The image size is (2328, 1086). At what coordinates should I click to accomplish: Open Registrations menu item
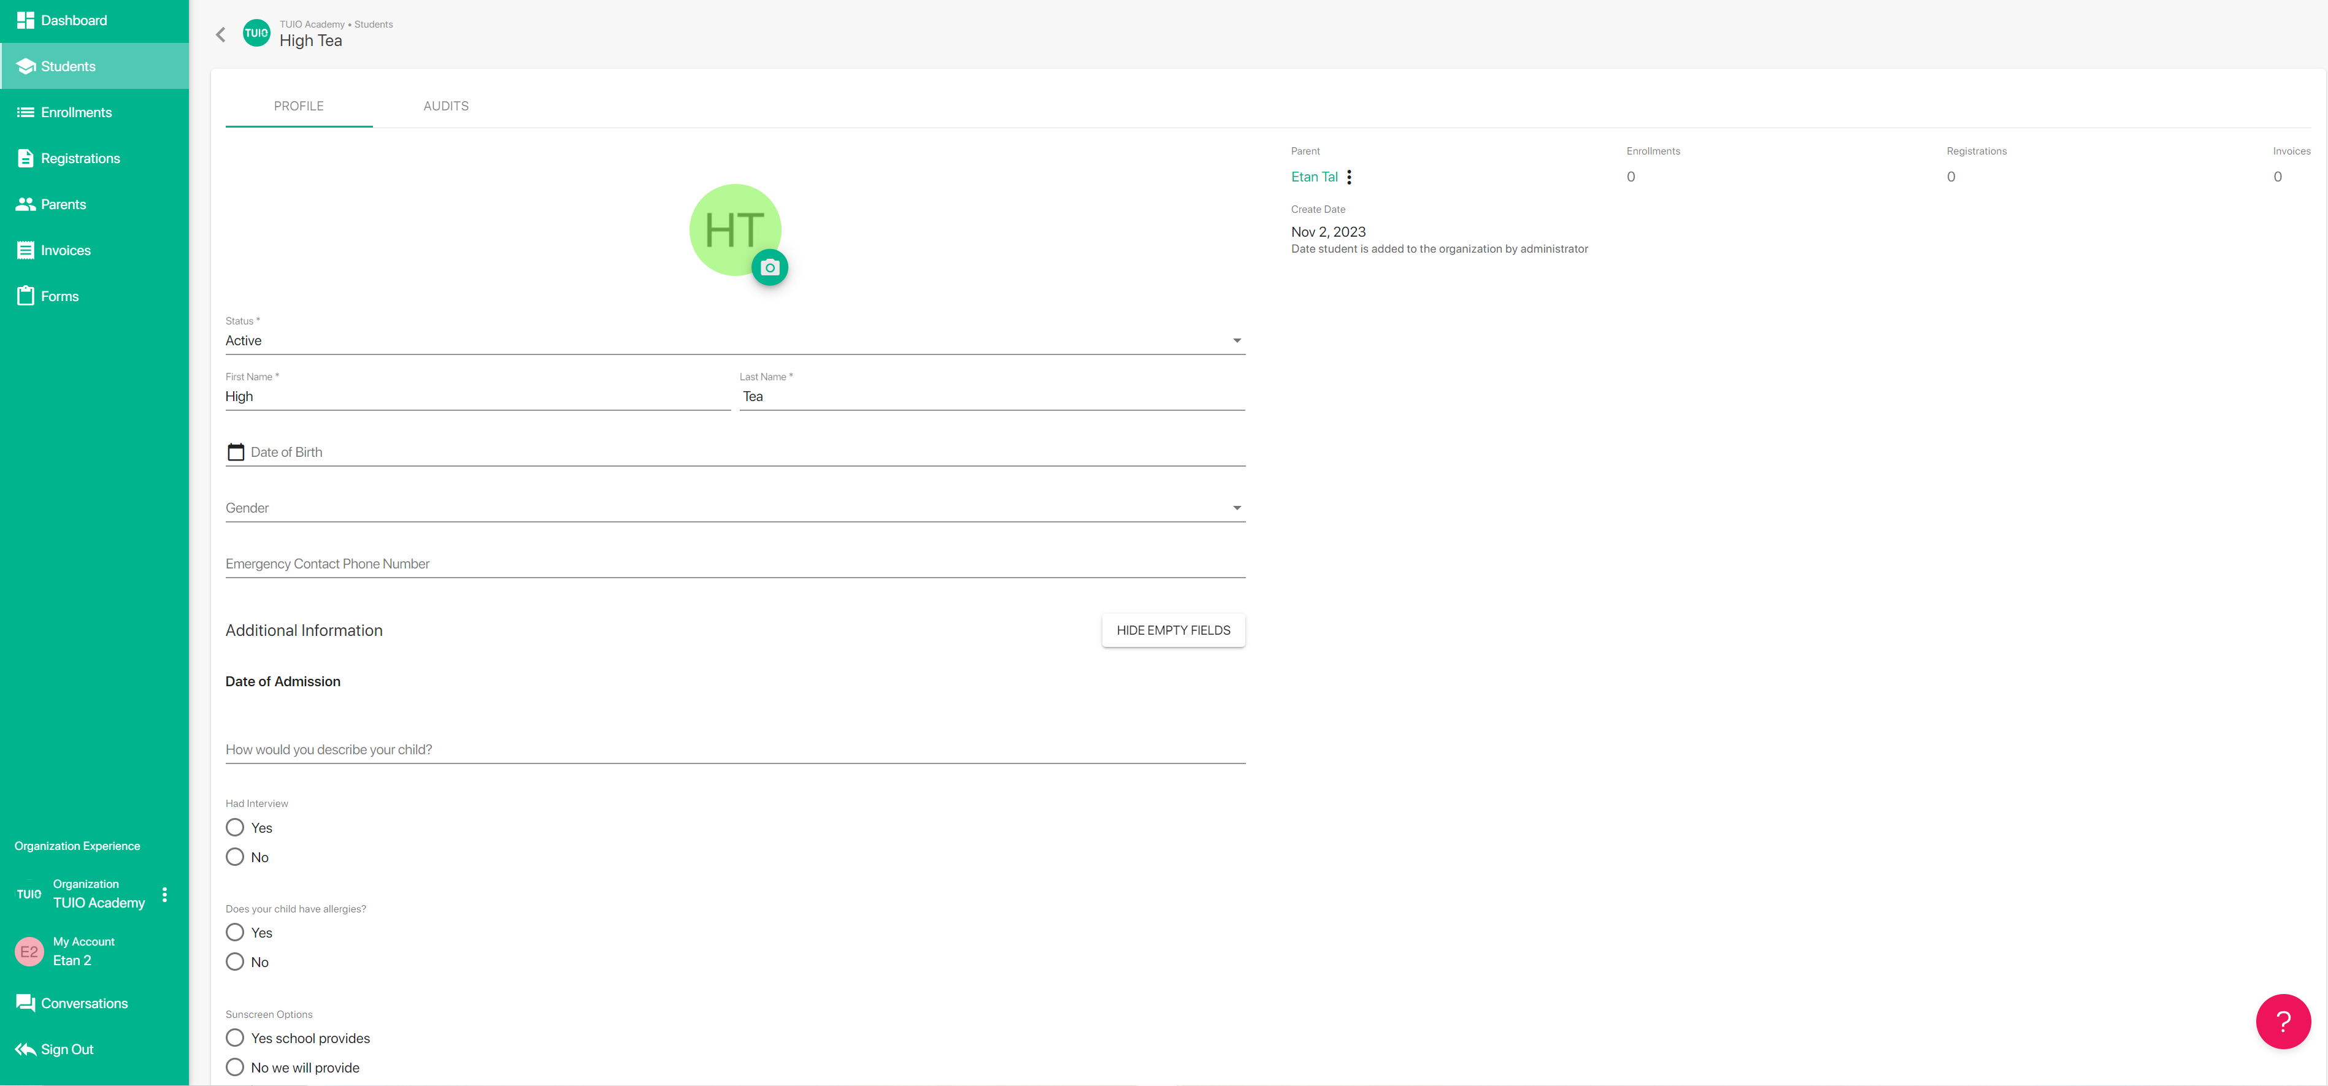[94, 158]
